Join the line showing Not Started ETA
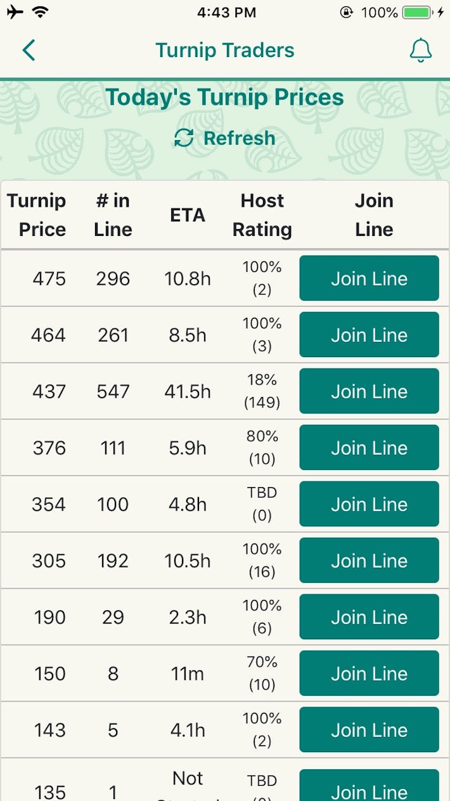450x801 pixels. pos(370,790)
